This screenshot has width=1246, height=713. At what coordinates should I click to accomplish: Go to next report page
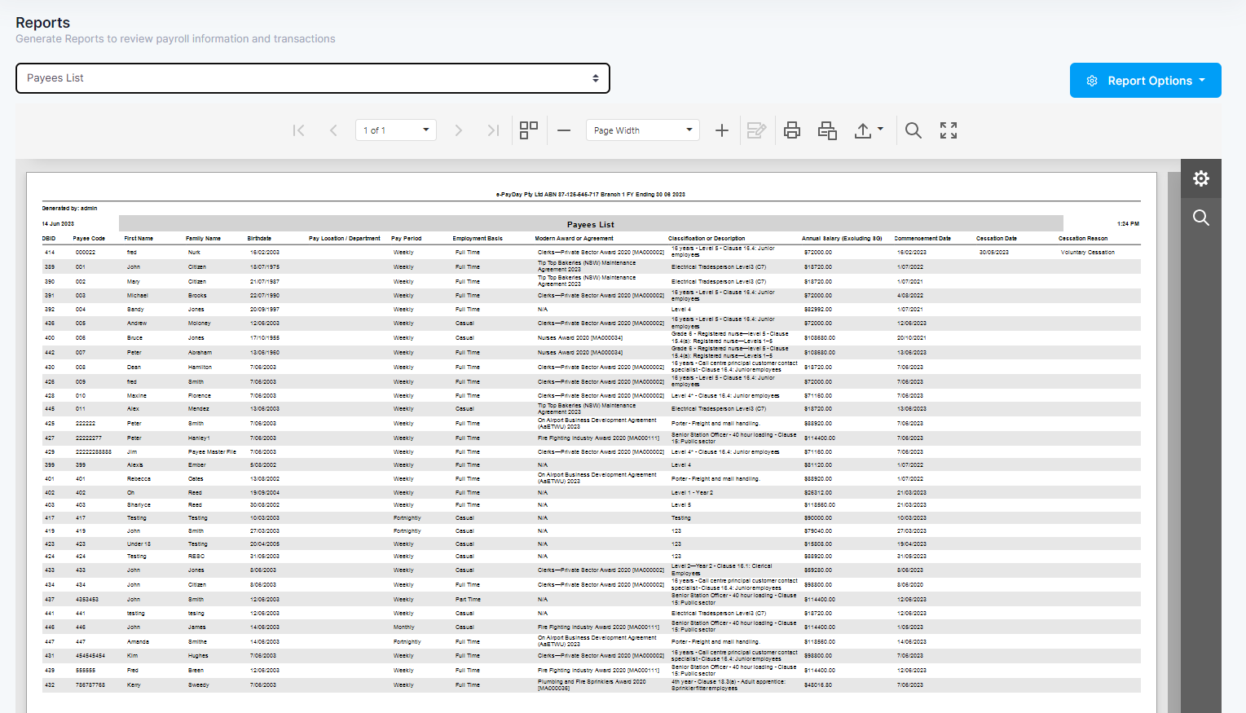point(459,130)
